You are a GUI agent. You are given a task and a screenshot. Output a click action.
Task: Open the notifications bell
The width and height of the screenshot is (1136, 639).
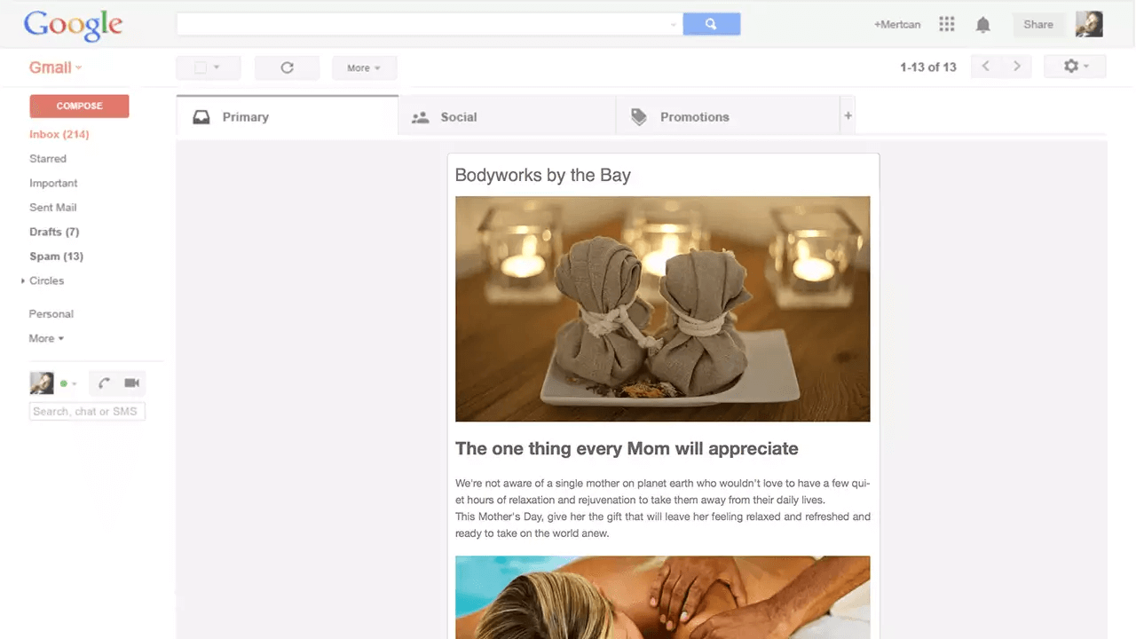coord(982,25)
